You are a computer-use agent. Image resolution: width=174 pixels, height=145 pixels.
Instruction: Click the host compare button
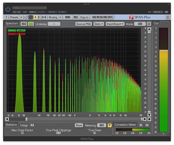pyautogui.click(x=25, y=12)
